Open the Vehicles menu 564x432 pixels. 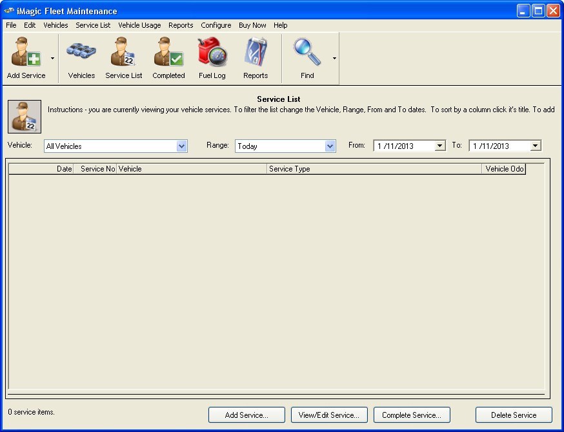coord(55,25)
